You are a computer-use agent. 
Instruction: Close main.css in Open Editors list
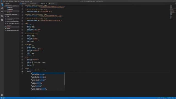(x=6, y=11)
